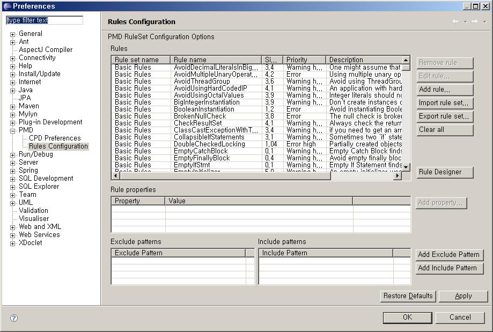Sort by Description column header
Screen dimensions: 493x332
click(364, 60)
